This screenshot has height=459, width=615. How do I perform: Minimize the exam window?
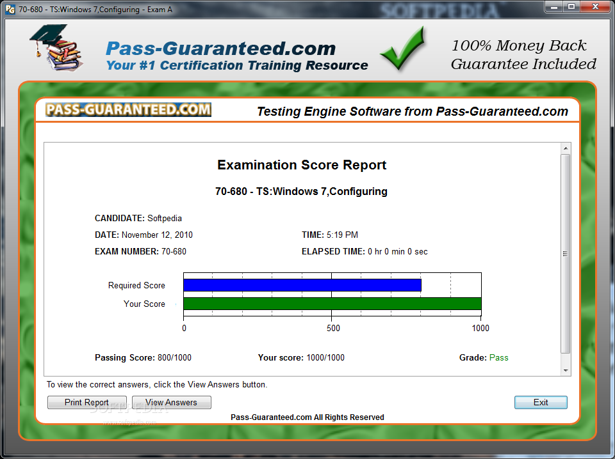553,6
